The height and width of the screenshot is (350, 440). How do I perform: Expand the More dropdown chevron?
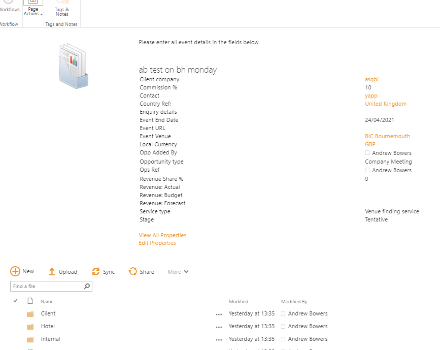pyautogui.click(x=186, y=272)
